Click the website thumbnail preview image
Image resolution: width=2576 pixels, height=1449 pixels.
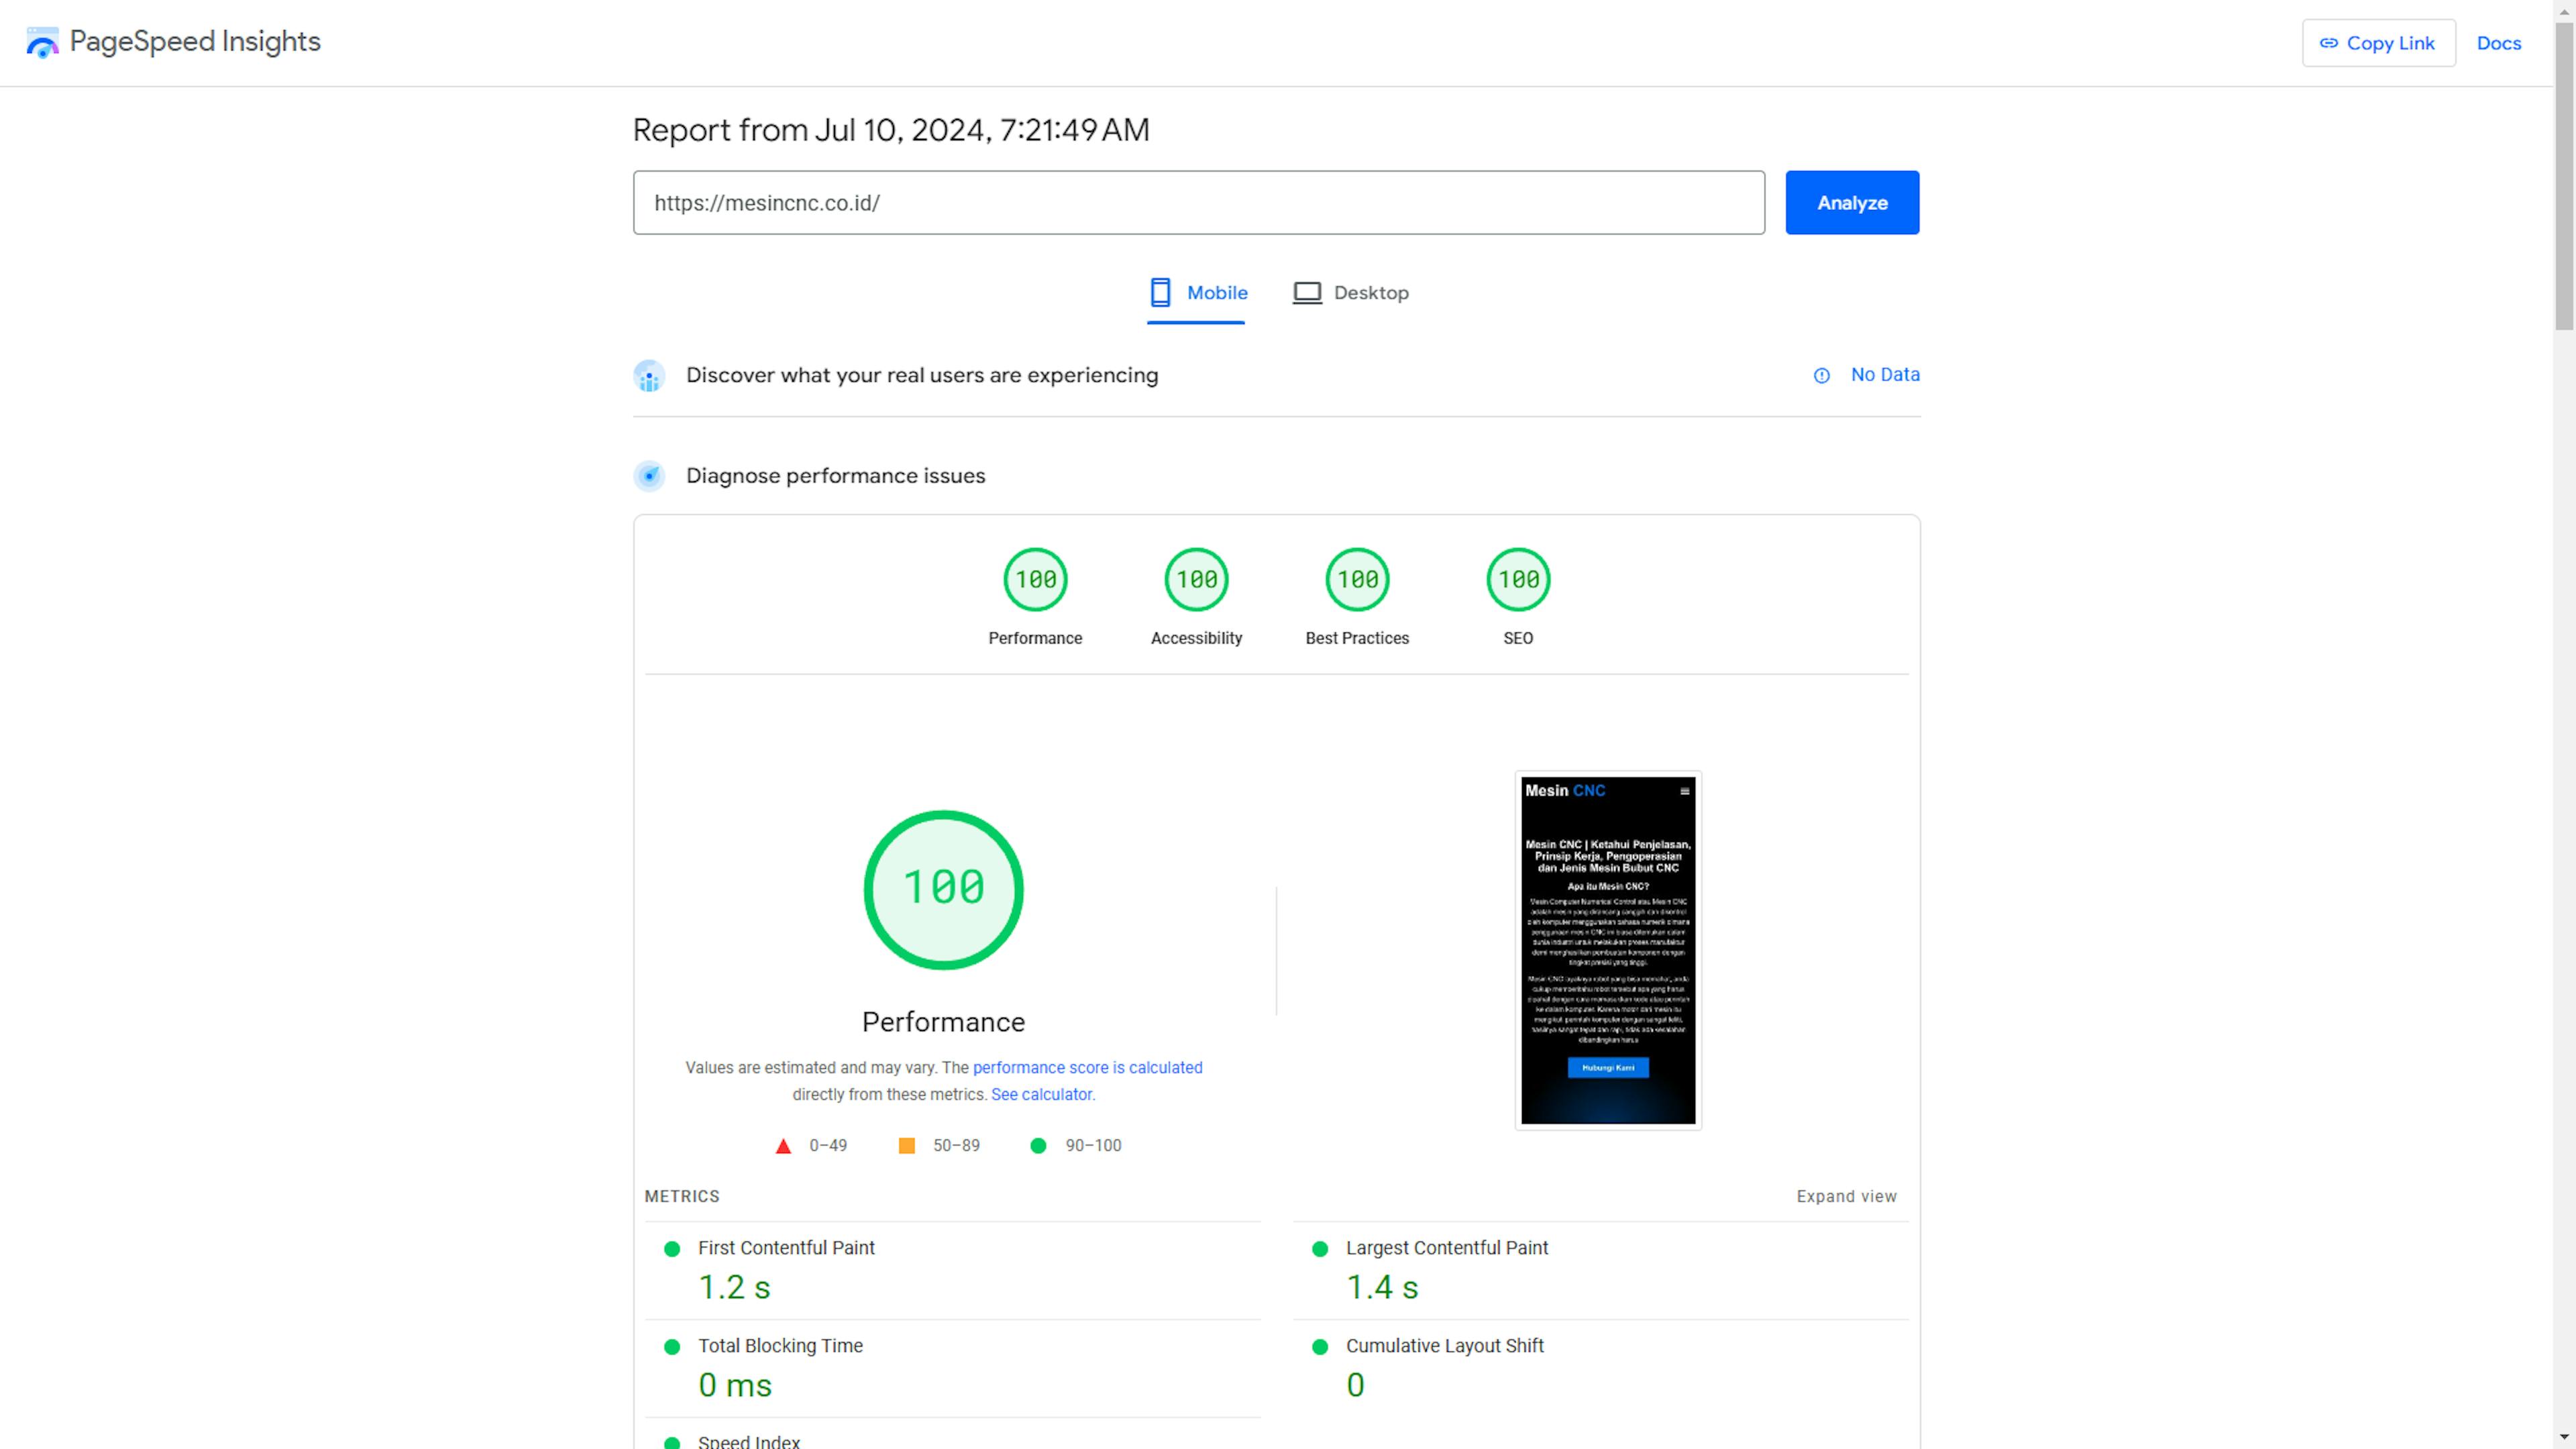click(1608, 950)
